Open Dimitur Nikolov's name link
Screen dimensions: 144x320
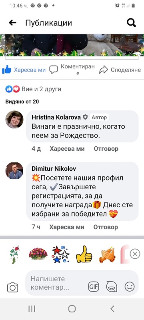click(54, 168)
